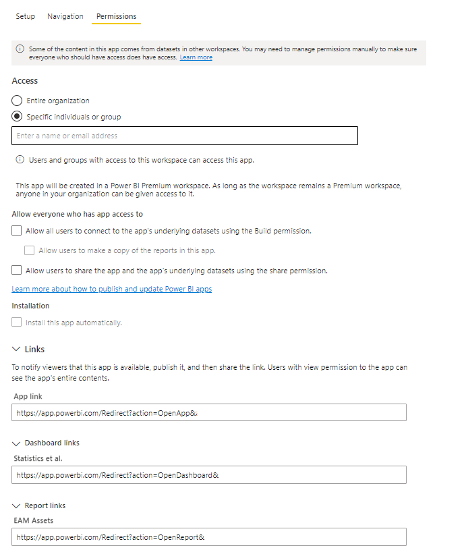Viewport: 466px width, 550px height.
Task: Collapse the Report links section
Action: (16, 505)
